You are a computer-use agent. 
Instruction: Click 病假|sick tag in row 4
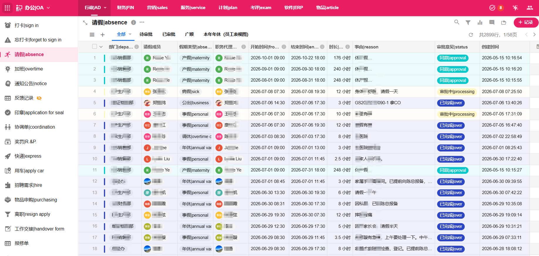(x=191, y=92)
